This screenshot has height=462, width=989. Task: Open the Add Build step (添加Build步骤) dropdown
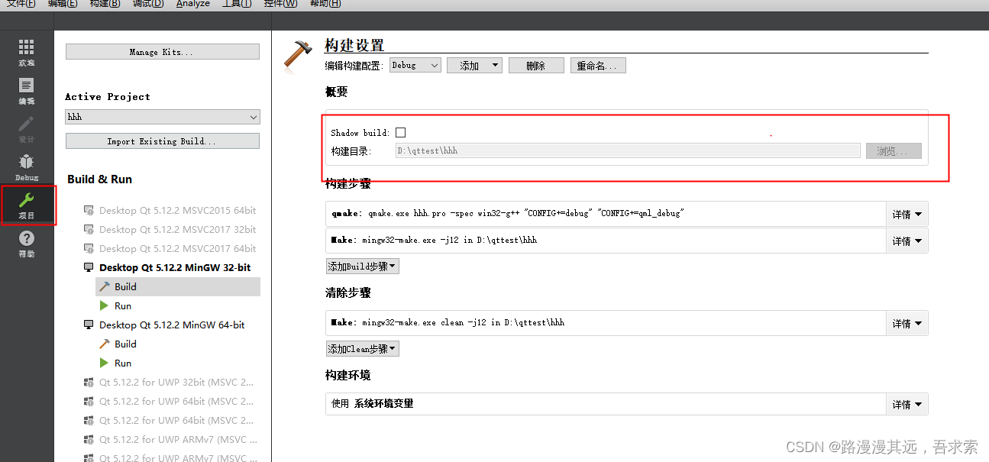point(363,267)
